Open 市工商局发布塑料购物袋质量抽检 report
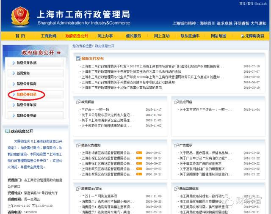Screen dimensions: 271x214 click(x=206, y=212)
